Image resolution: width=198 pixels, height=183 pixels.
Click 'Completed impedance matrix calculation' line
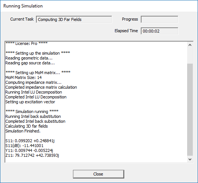41,87
